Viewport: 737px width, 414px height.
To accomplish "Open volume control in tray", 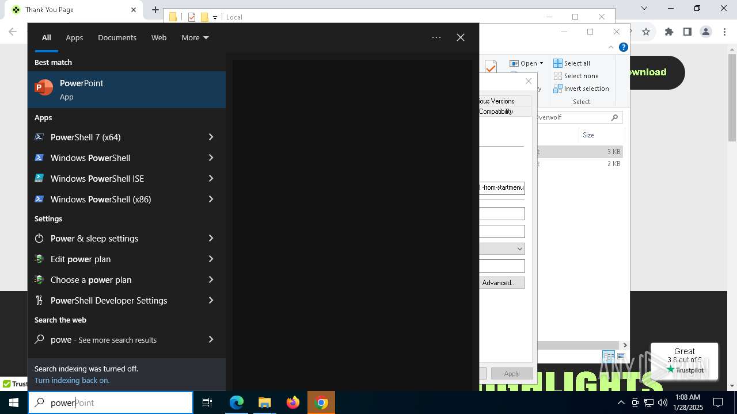I will tap(663, 402).
